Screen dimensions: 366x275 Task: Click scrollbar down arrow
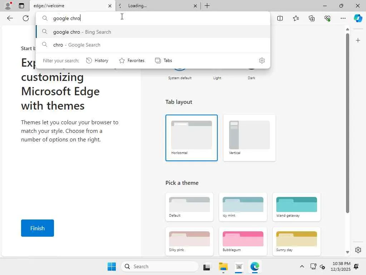click(x=347, y=252)
